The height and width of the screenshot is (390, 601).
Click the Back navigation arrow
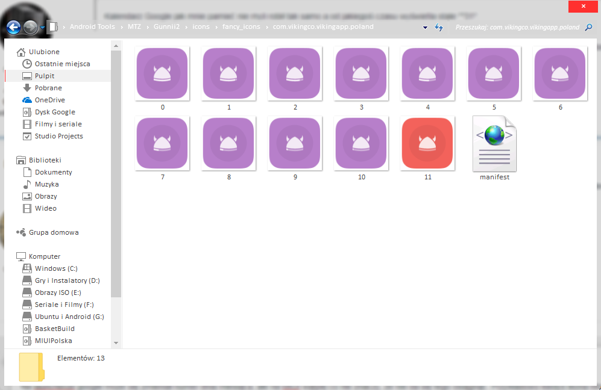(13, 27)
